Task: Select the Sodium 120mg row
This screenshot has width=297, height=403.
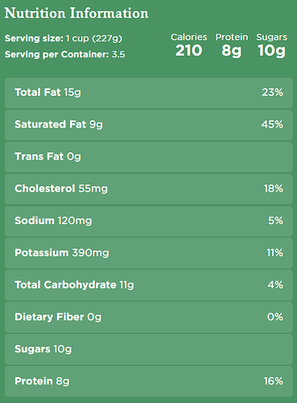Action: (x=149, y=221)
